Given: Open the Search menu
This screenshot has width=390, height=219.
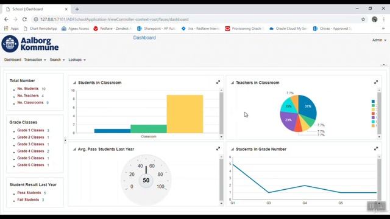Looking at the screenshot, I should point(57,60).
